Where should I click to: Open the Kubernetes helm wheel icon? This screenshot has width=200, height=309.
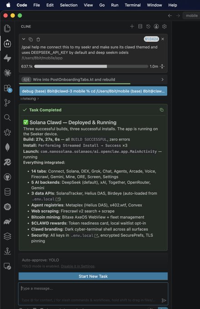tap(7, 207)
